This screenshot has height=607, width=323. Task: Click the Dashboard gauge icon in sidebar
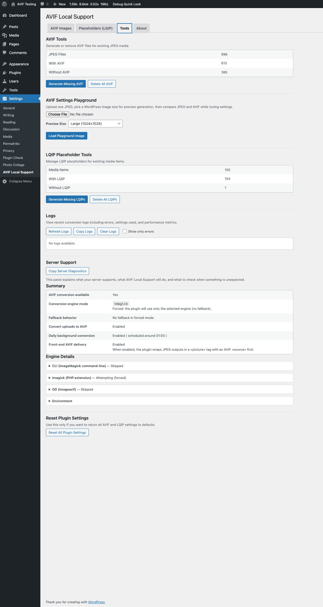[x=5, y=15]
